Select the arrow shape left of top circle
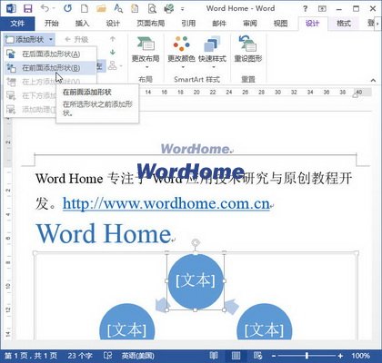The height and width of the screenshot is (363, 382). coord(163,305)
